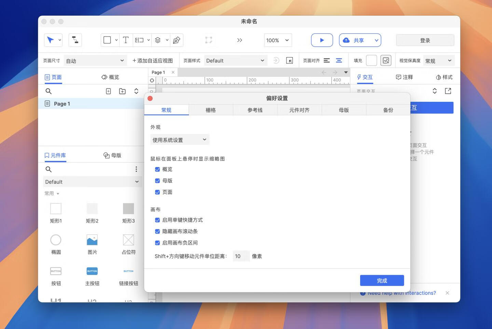Select the rectangle shape tool
492x329 pixels.
click(107, 40)
